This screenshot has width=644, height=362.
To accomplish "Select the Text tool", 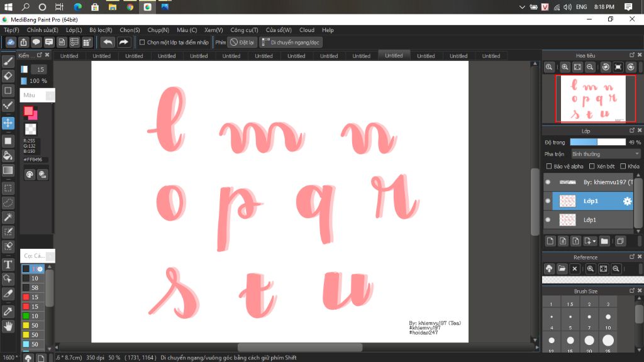I will point(8,265).
